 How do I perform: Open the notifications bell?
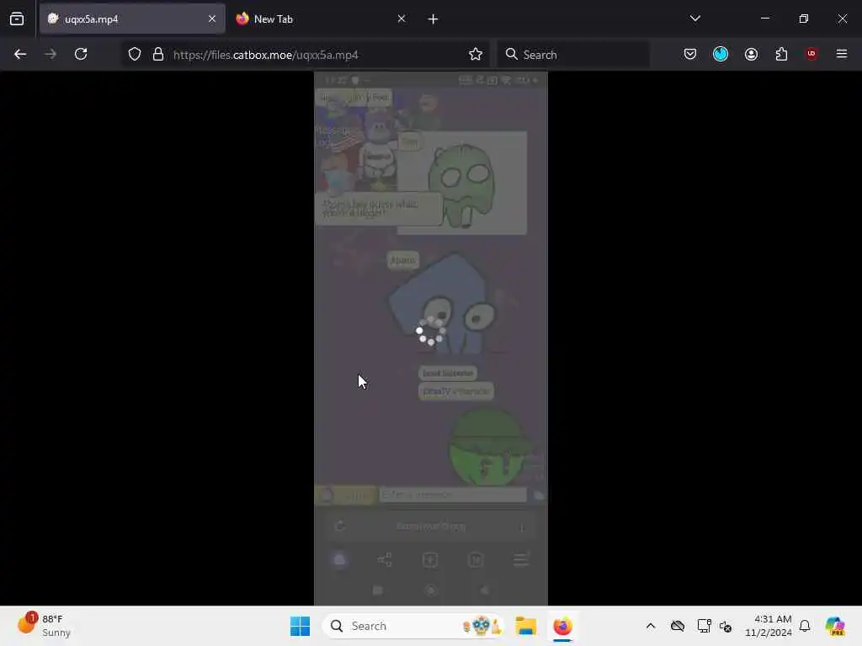805,626
